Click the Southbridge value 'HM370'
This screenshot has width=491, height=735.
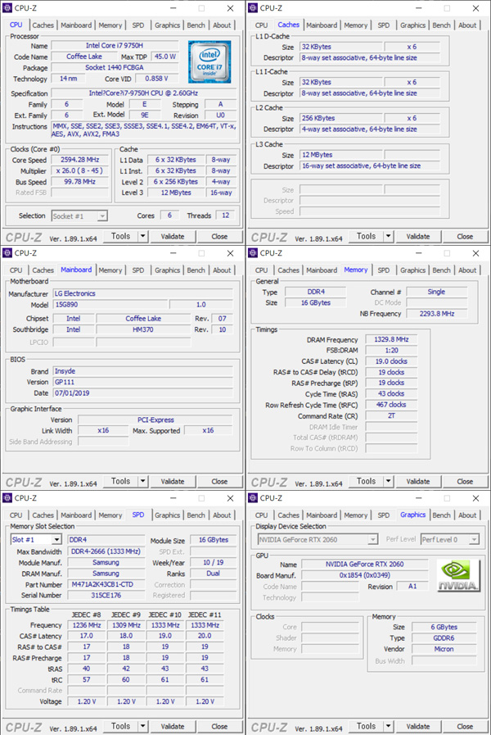click(143, 329)
